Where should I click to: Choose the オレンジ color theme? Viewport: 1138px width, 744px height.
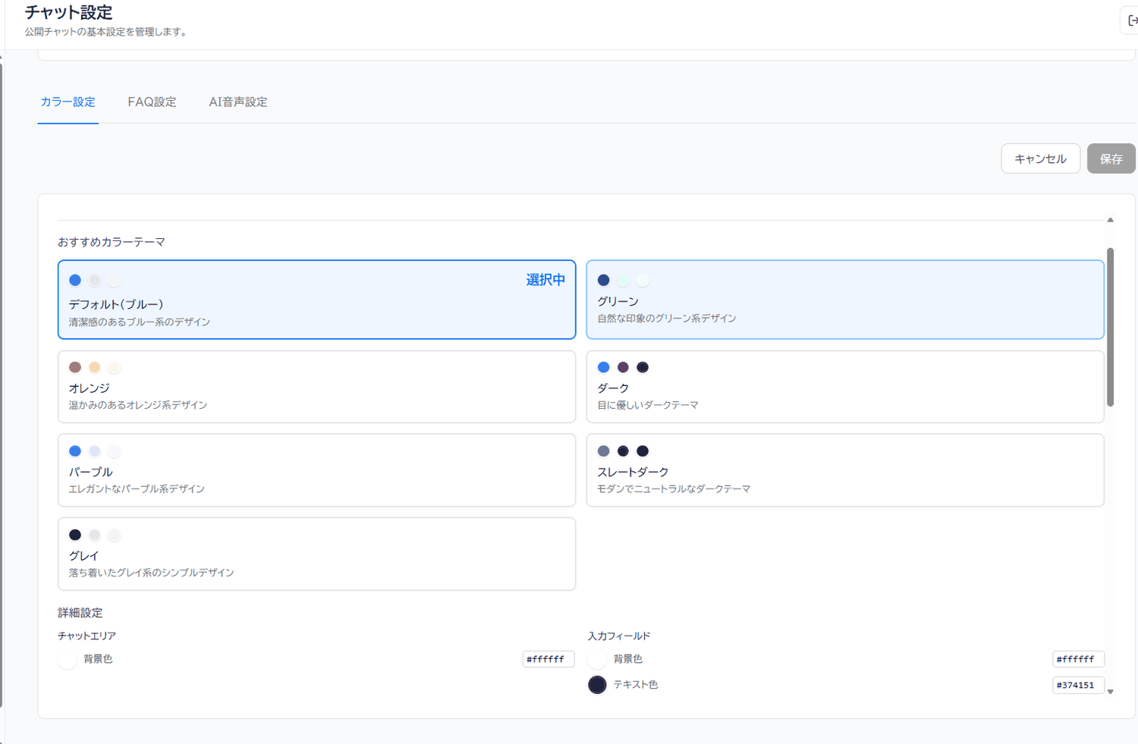(316, 387)
